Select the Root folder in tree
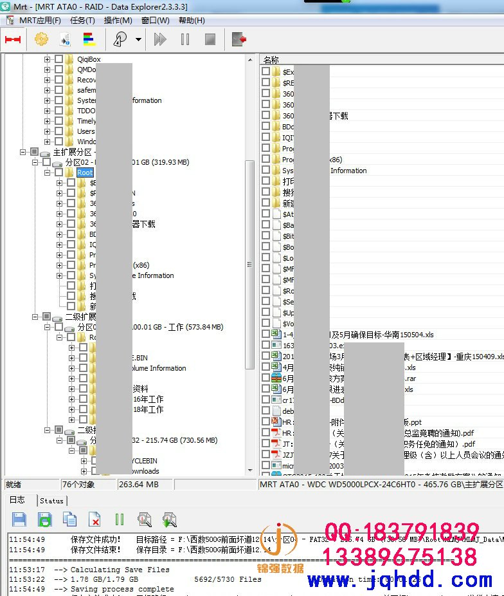This screenshot has height=596, width=504. tap(85, 172)
